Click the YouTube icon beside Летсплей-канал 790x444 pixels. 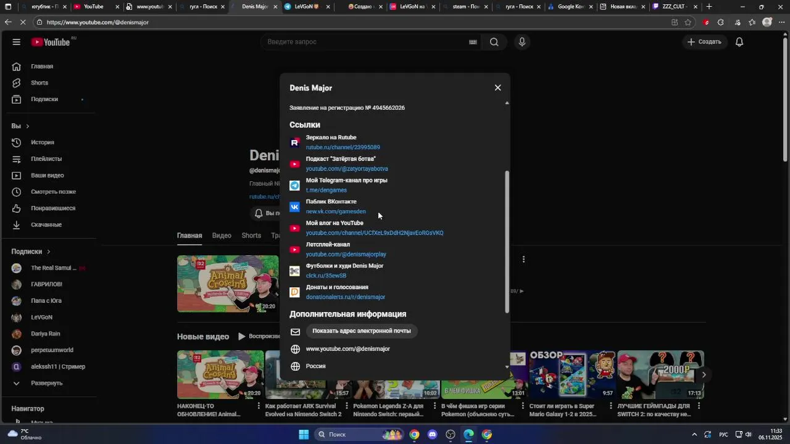(x=294, y=250)
